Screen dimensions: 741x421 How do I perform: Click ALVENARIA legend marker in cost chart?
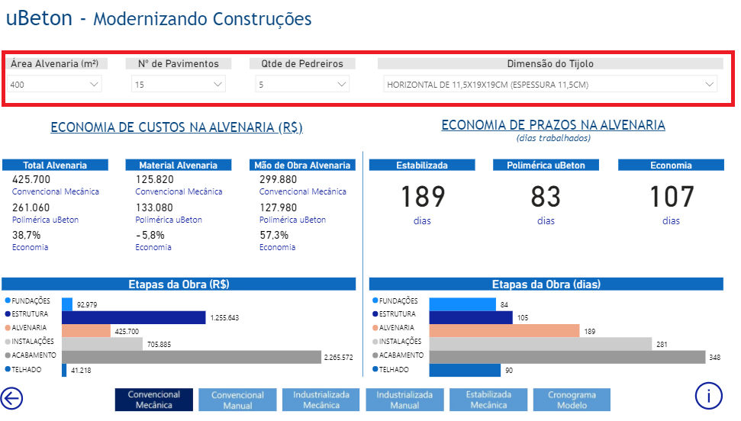[x=8, y=327]
